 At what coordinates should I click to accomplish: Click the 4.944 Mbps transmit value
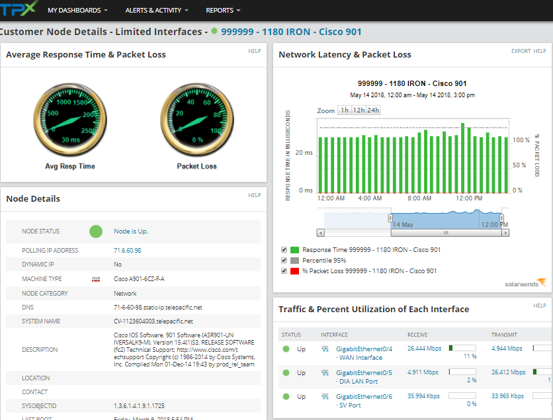pos(507,349)
